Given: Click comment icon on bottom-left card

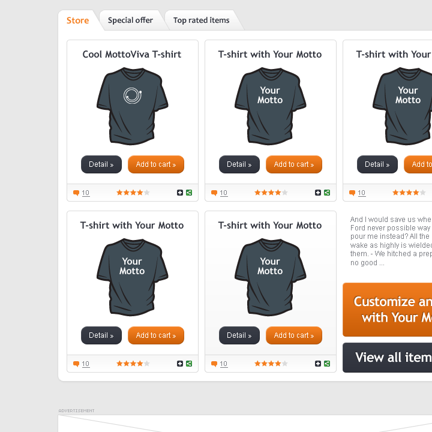Looking at the screenshot, I should (x=76, y=364).
